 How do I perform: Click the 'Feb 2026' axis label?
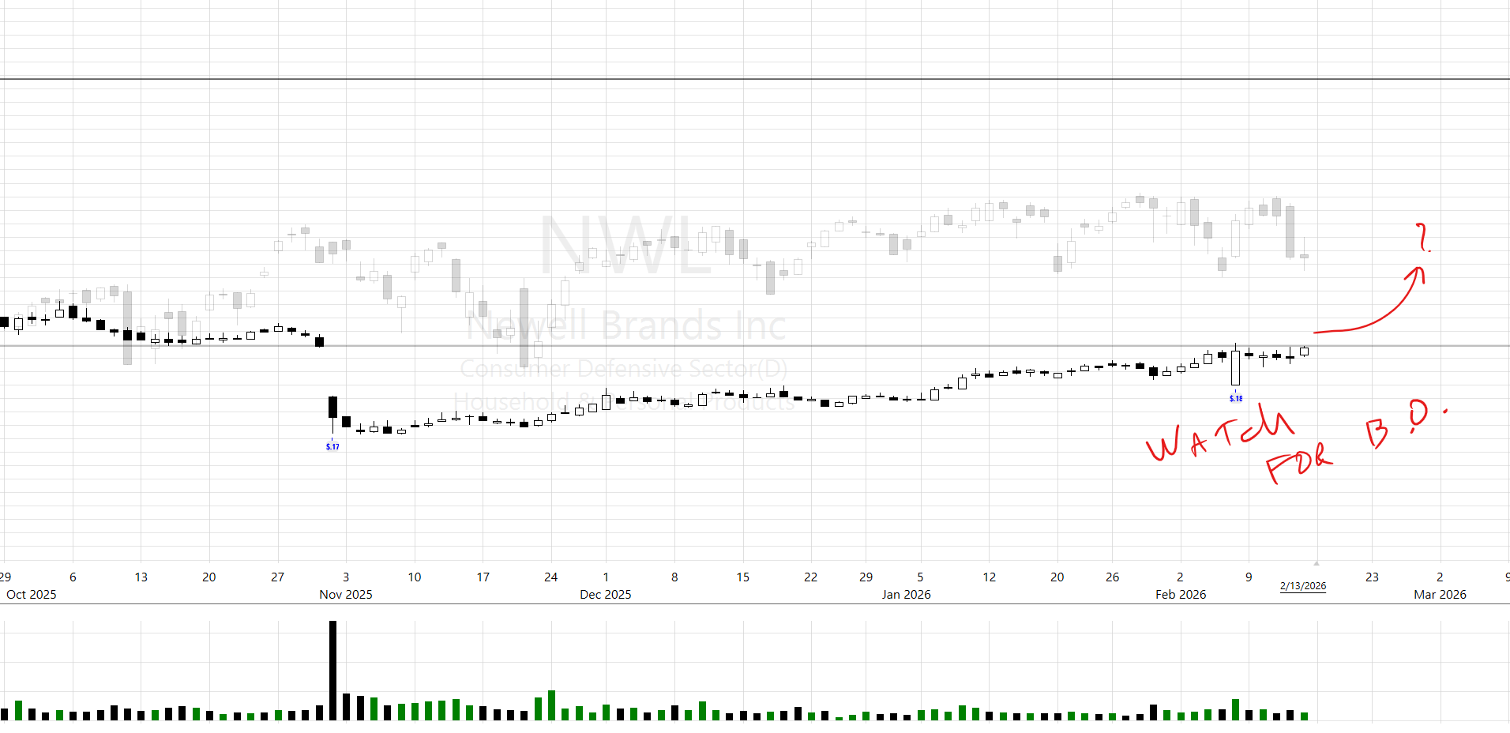[1180, 595]
